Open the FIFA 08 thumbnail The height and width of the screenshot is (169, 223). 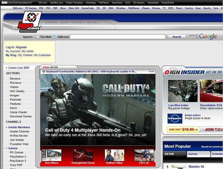144,155
